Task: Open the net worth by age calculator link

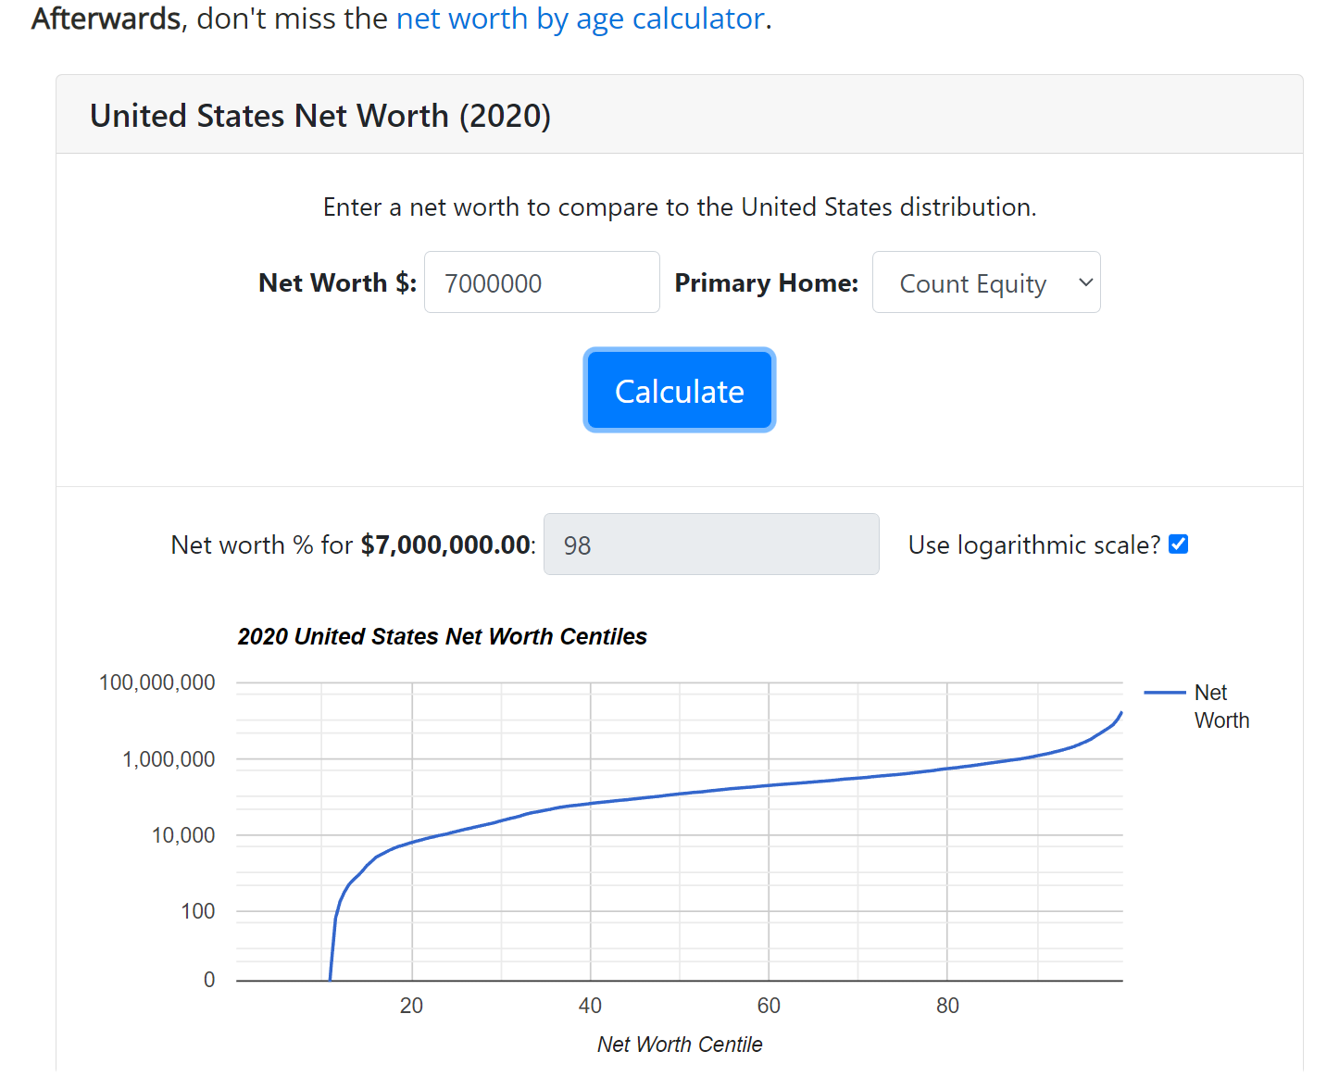Action: pyautogui.click(x=581, y=19)
